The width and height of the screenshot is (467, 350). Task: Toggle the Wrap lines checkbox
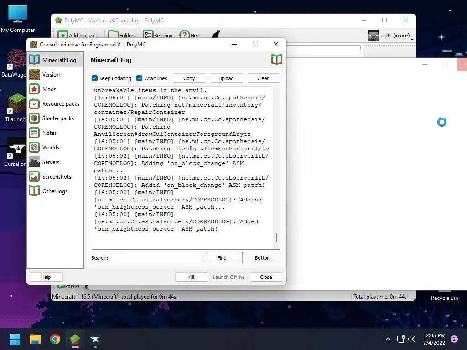pos(140,78)
